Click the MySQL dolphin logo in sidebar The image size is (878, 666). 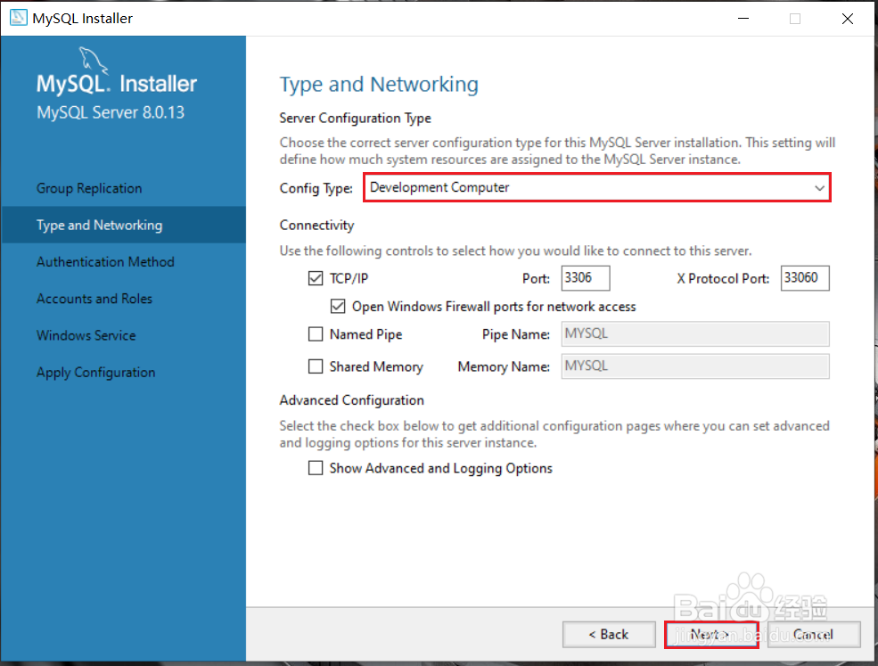(93, 61)
